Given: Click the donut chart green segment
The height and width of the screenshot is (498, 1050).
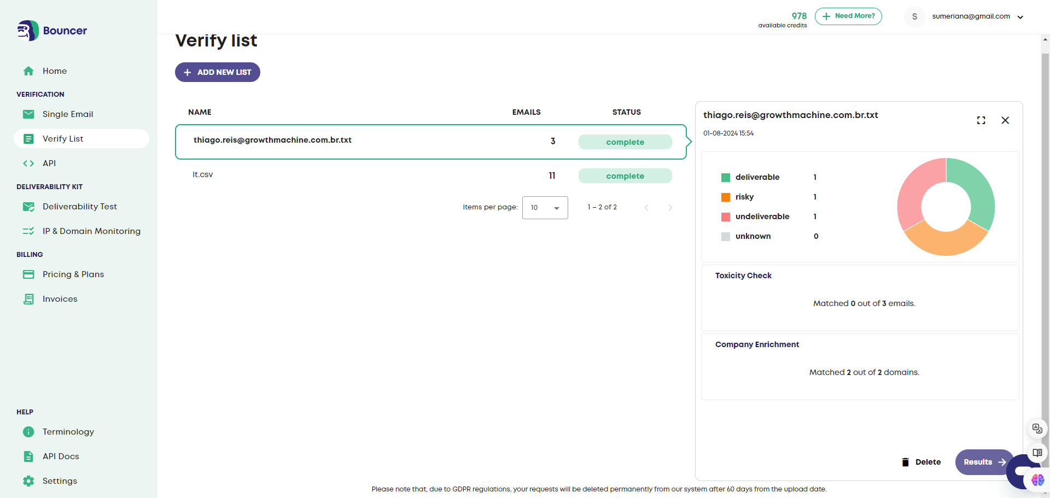Looking at the screenshot, I should pos(976,189).
